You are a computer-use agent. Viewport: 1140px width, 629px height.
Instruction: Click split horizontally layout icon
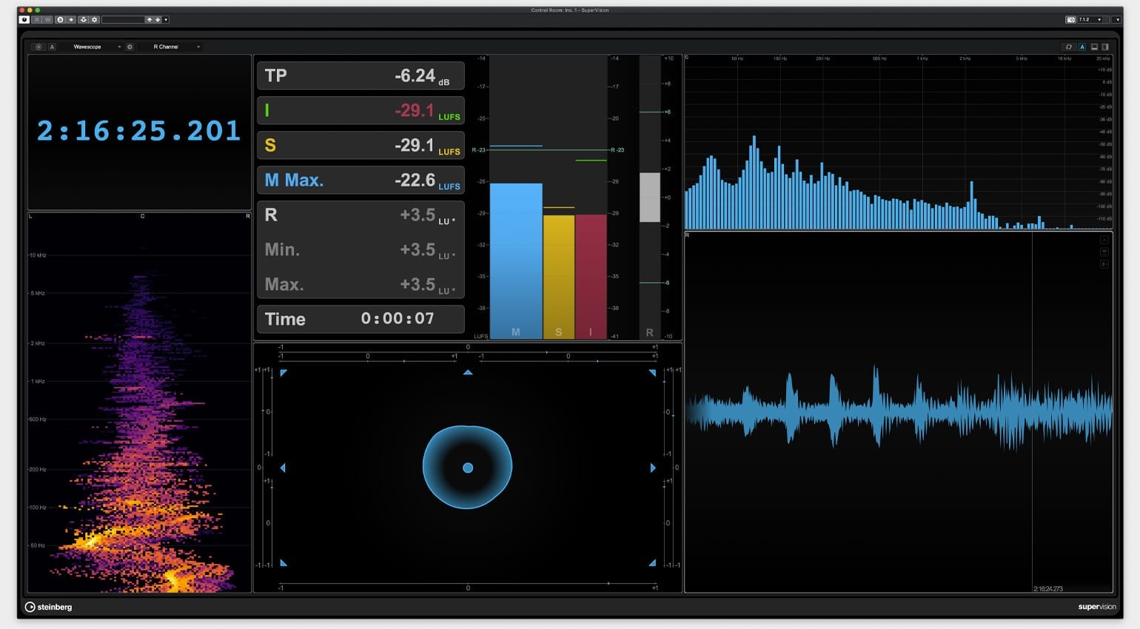click(1094, 47)
